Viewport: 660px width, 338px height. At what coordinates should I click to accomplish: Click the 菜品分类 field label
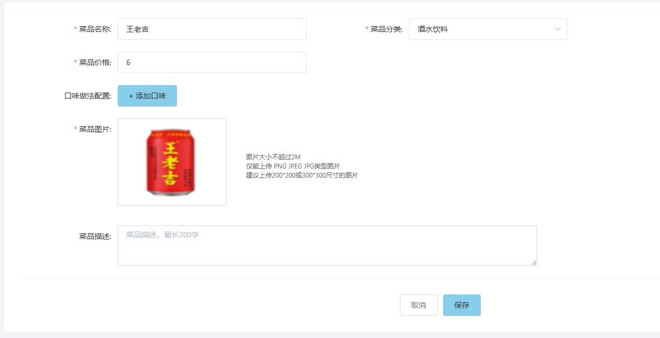(x=386, y=29)
